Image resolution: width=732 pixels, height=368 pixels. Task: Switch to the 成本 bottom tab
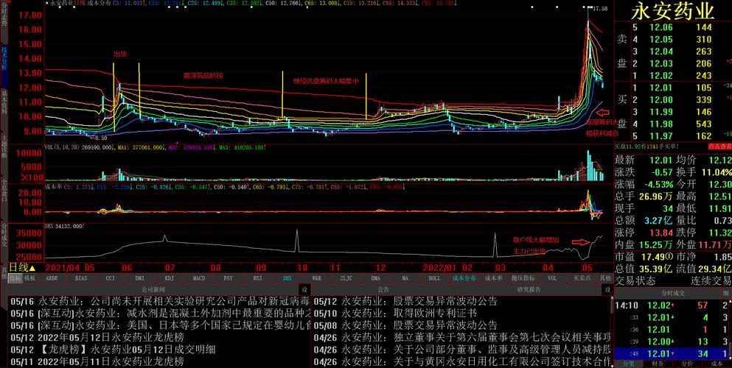tap(717, 364)
